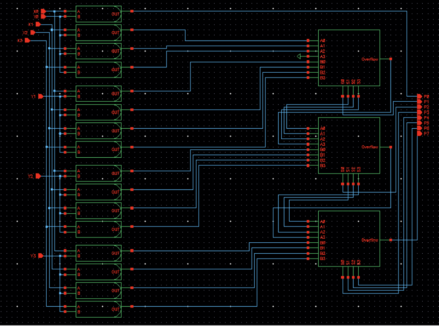Click the bottom adder's Overflow label
Viewport: 439px width, 326px height.
click(x=369, y=240)
